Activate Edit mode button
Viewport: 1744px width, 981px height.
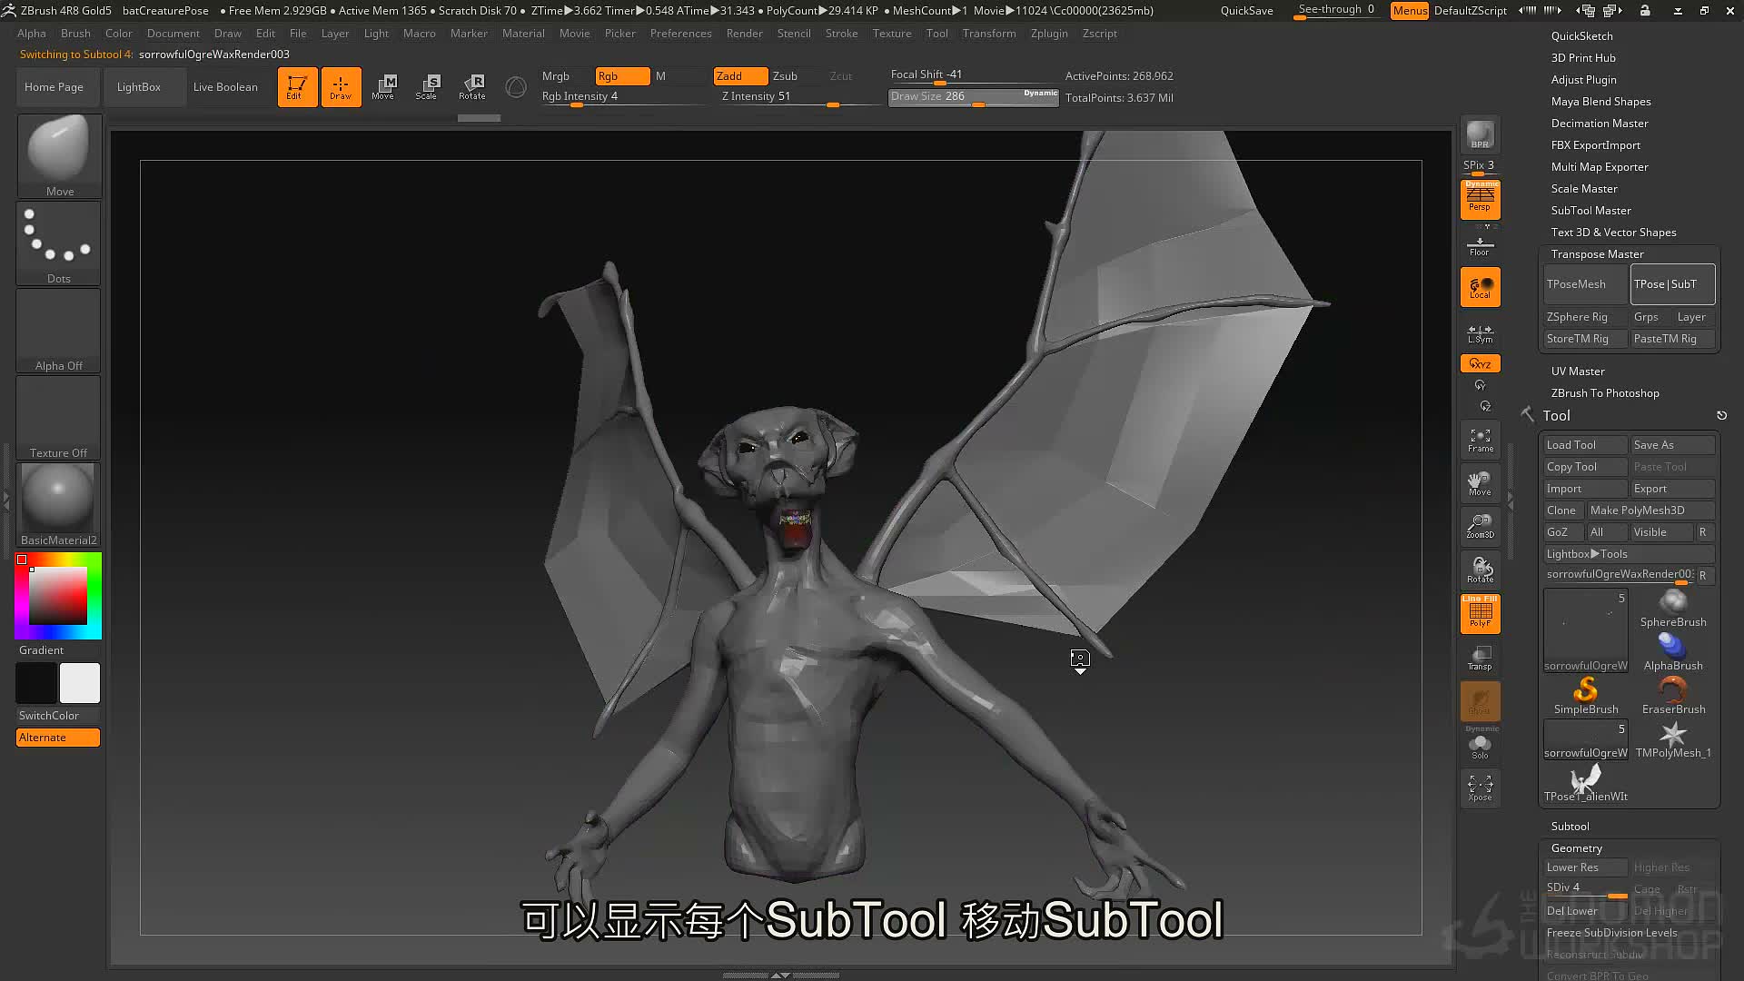point(297,87)
